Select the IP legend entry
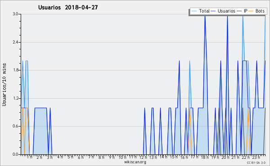 tap(242, 11)
